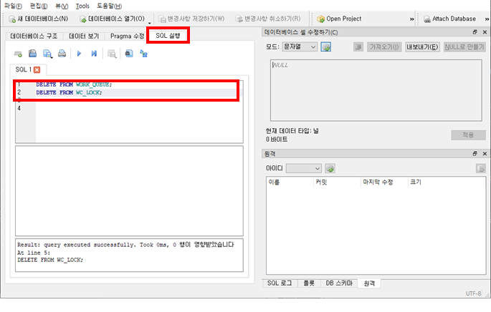Expand overflow chevron after Open Project
The height and width of the screenshot is (312, 491).
coord(411,19)
